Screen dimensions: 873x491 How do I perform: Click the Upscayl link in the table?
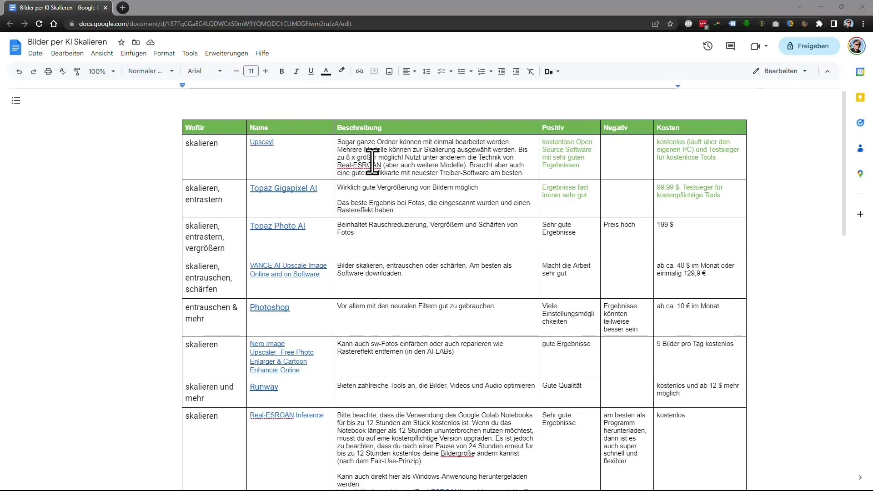point(261,141)
